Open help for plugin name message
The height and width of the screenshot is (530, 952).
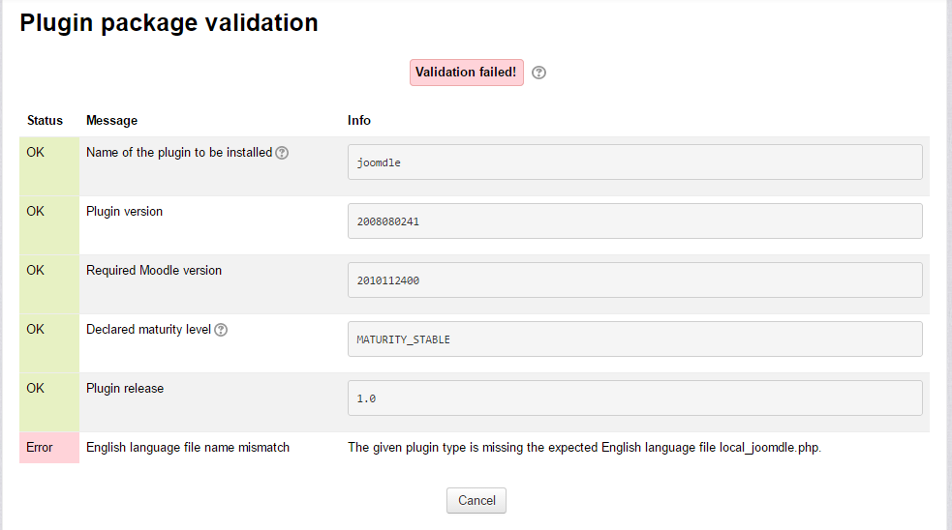click(282, 153)
